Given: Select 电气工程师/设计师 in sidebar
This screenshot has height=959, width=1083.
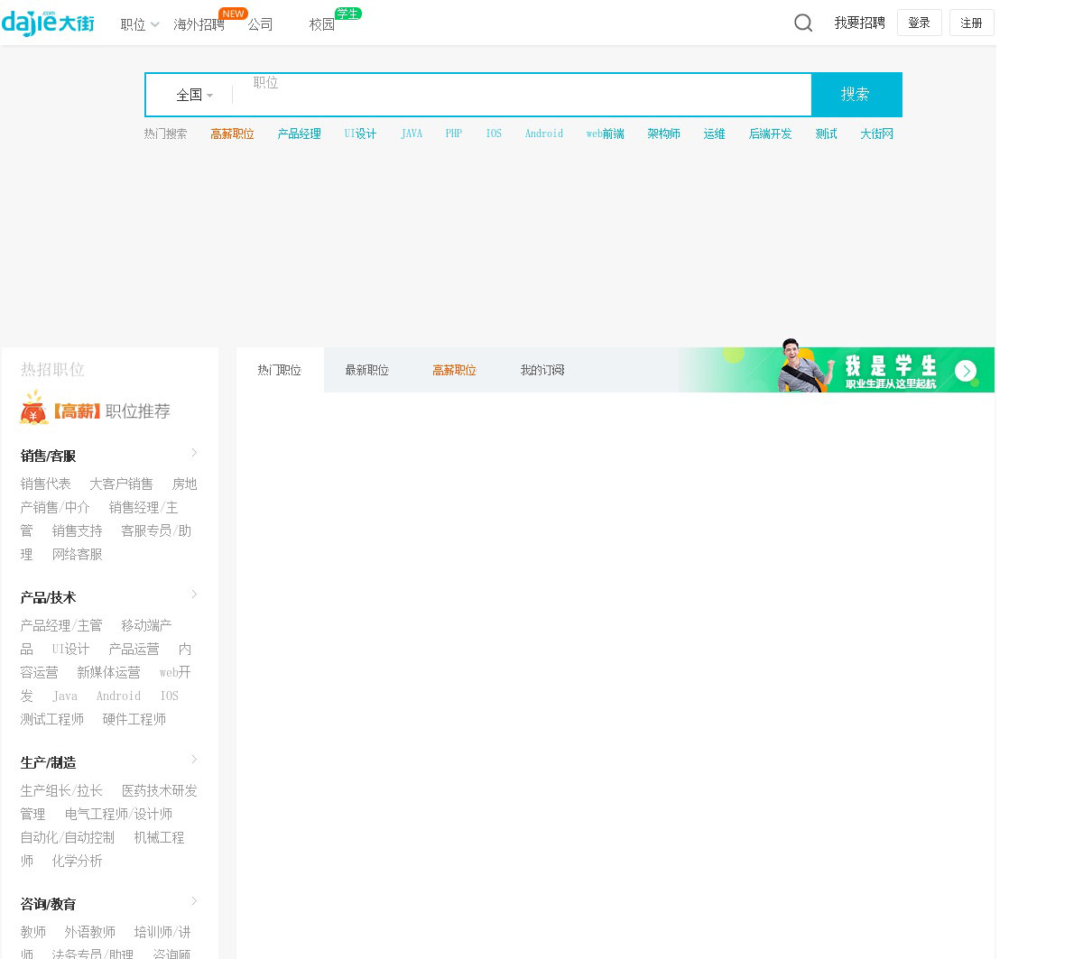Looking at the screenshot, I should [118, 814].
